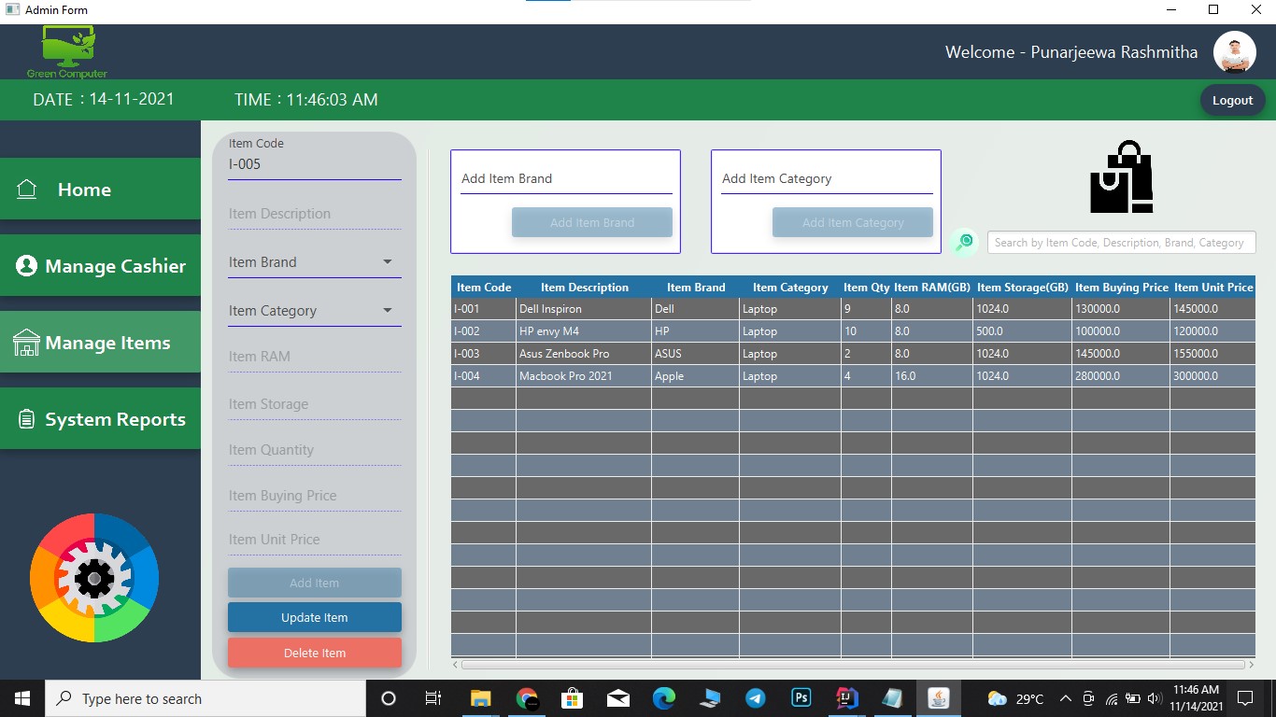Launch Telegram from the taskbar
This screenshot has width=1276, height=717.
pyautogui.click(x=755, y=697)
